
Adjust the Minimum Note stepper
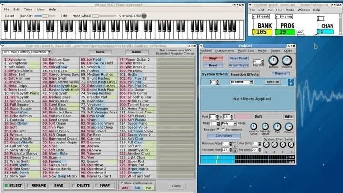(230, 143)
